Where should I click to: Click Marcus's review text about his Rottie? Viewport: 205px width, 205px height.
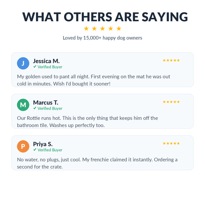[87, 122]
